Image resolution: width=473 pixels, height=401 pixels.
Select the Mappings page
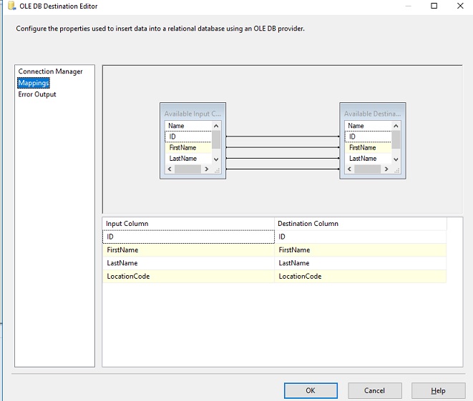[x=34, y=83]
